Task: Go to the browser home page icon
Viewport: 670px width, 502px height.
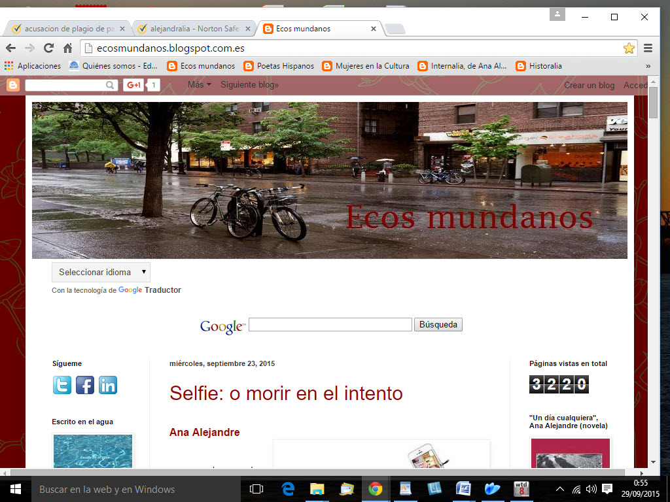Action: 67,48
